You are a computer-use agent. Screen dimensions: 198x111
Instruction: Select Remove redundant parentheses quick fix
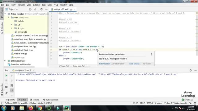[112, 54]
